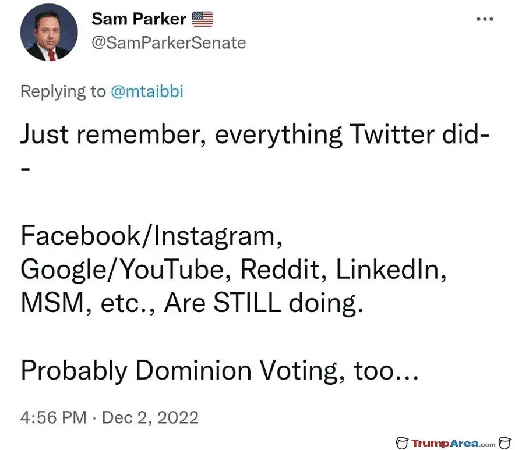Click the word "LinkedIn" in the tweet
515x450 pixels.
pyautogui.click(x=384, y=270)
